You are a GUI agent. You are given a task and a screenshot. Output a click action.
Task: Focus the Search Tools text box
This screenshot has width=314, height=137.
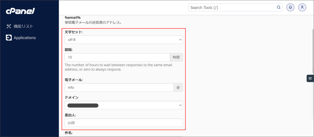pyautogui.click(x=232, y=7)
